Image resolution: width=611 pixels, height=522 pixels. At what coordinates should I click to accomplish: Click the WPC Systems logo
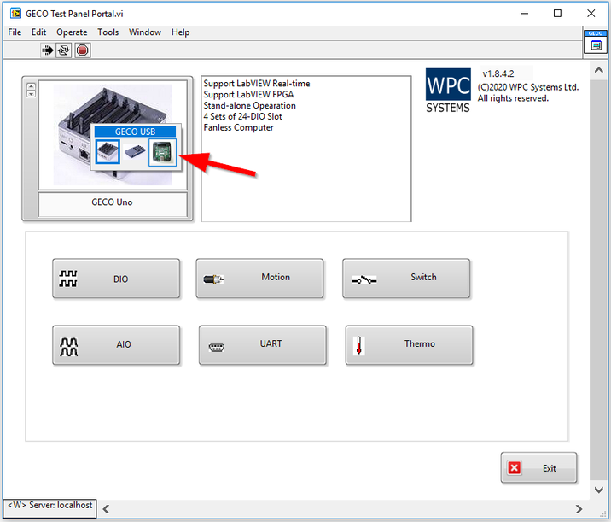pyautogui.click(x=448, y=91)
